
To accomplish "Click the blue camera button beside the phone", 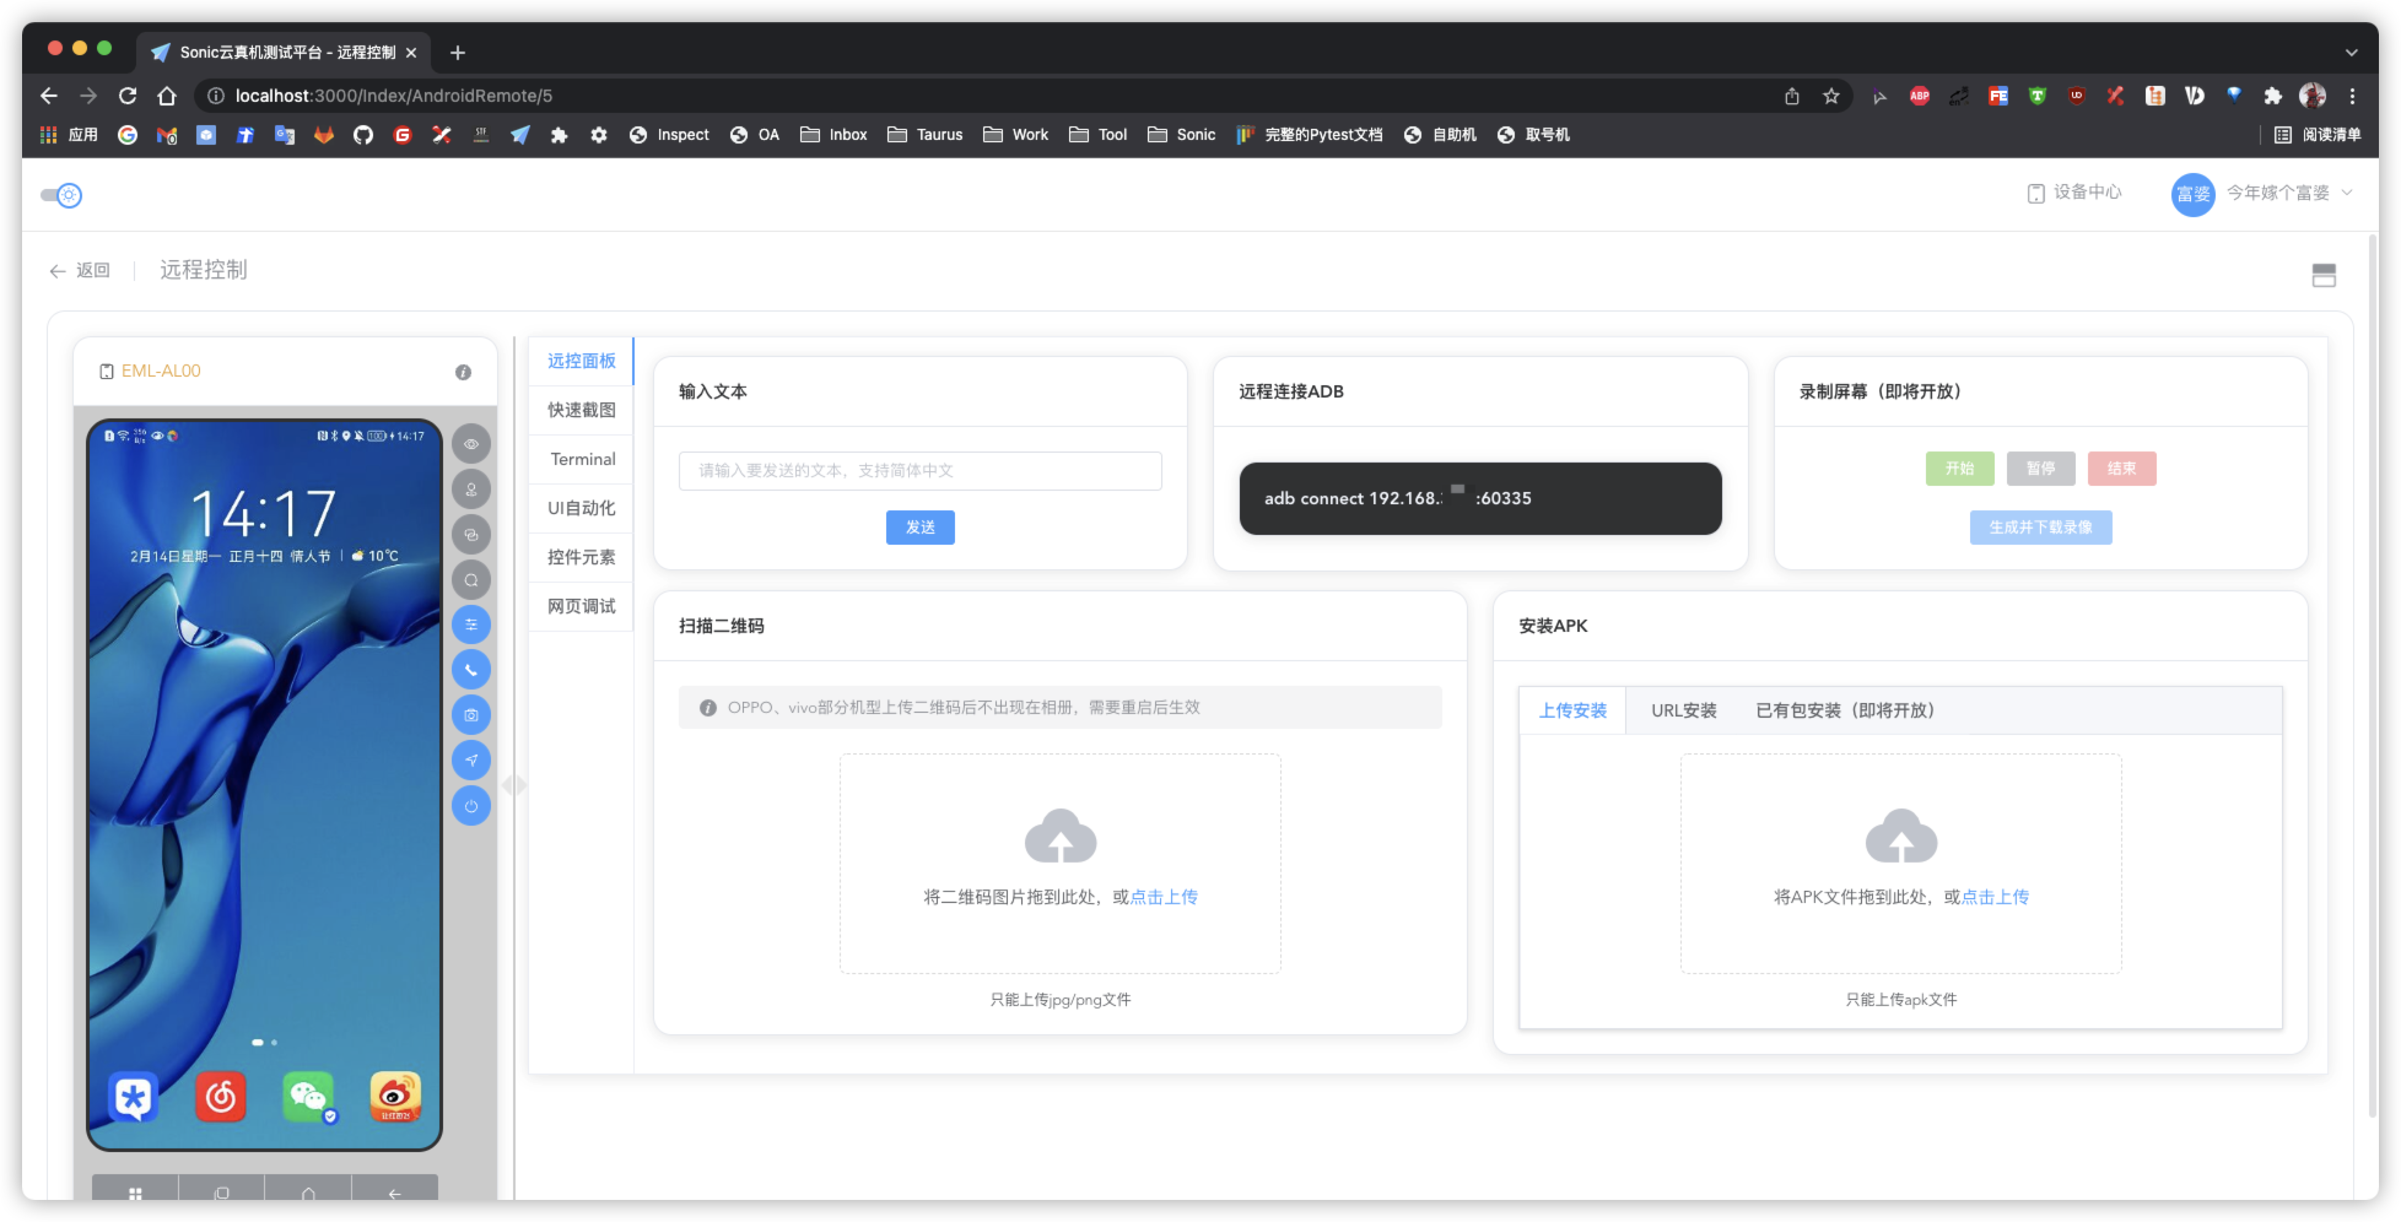I will 471,715.
